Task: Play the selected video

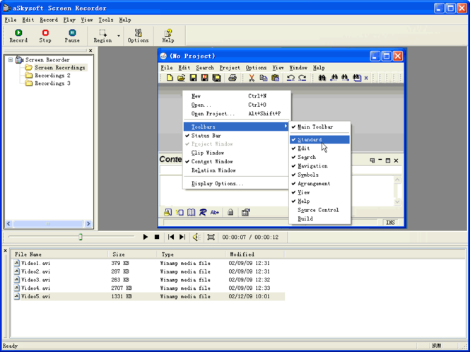Action: point(146,237)
